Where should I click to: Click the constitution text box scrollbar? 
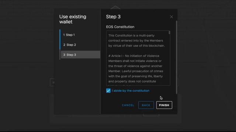170,33
